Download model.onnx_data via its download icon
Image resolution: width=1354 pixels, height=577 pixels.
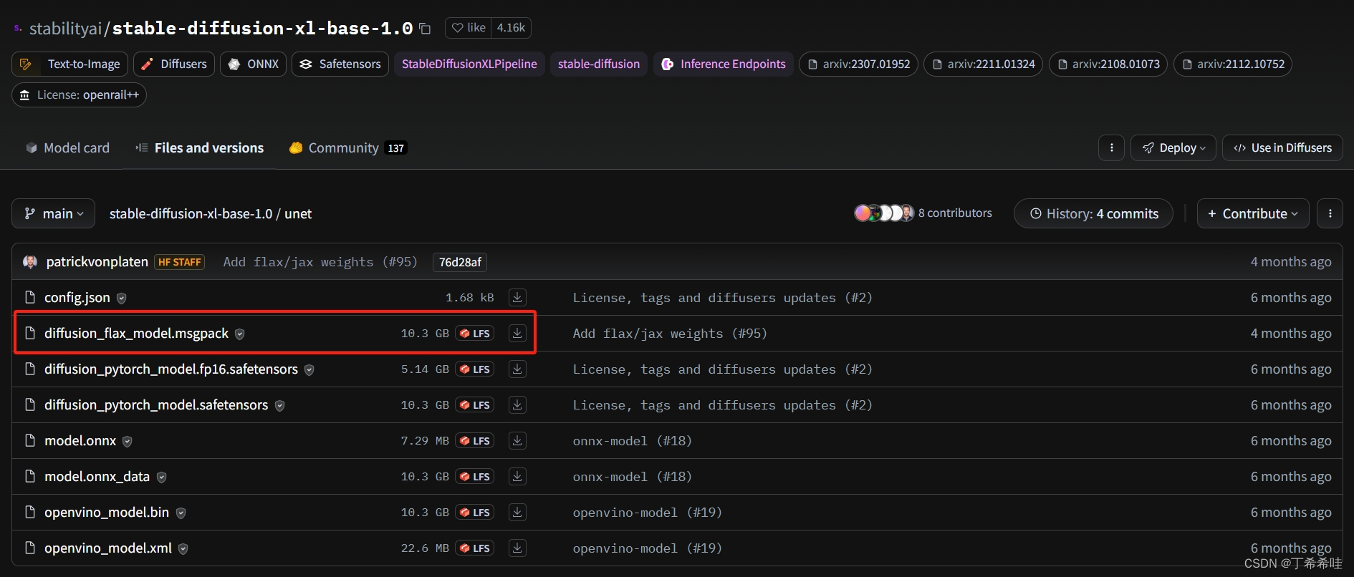click(x=517, y=476)
